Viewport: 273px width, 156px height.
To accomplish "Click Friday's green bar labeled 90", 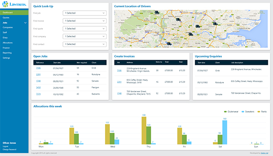I will (184, 140).
